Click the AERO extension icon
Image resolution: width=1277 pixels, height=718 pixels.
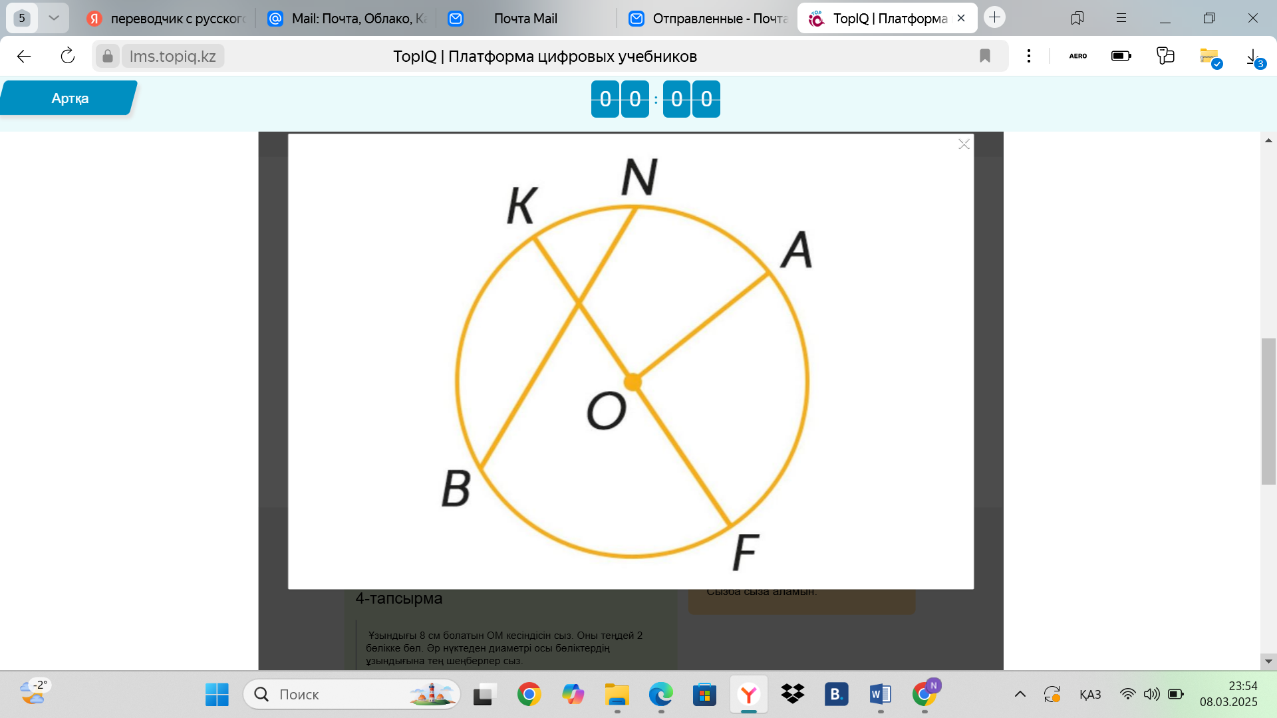point(1077,56)
